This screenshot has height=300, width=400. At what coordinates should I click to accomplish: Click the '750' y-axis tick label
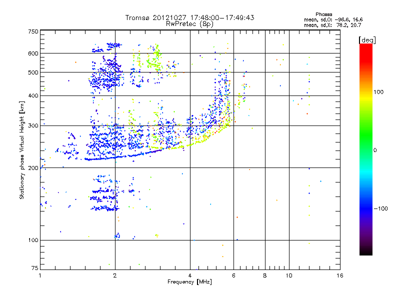point(33,31)
